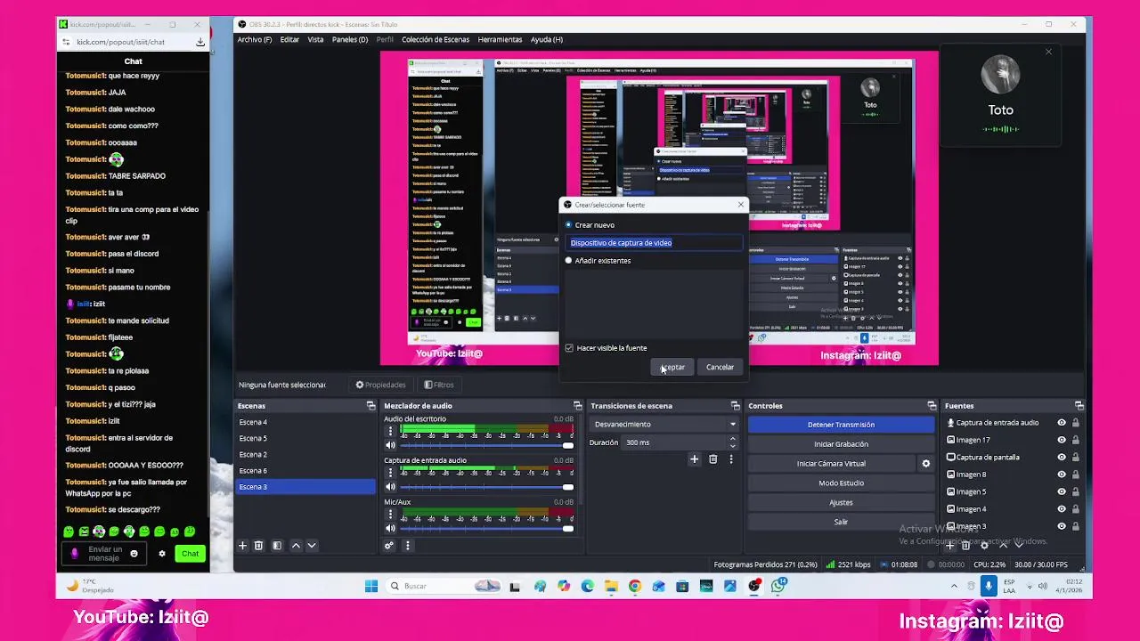The image size is (1140, 641).
Task: Click Detener Transmisión button
Action: (841, 425)
